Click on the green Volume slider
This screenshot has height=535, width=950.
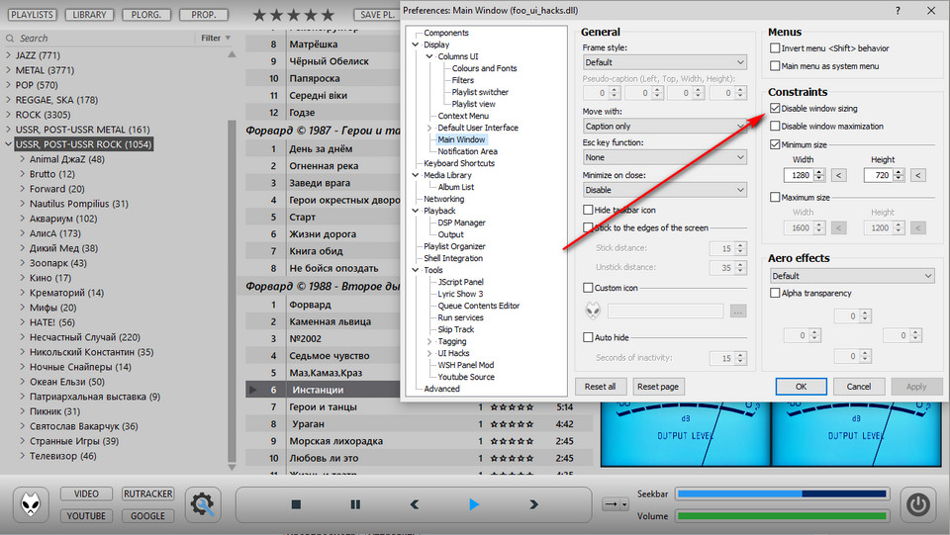point(782,515)
